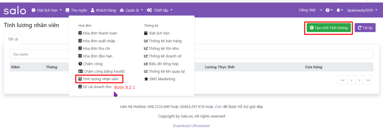The height and width of the screenshot is (136, 383).
Task: Open the help question-mark menu
Action: click(329, 10)
